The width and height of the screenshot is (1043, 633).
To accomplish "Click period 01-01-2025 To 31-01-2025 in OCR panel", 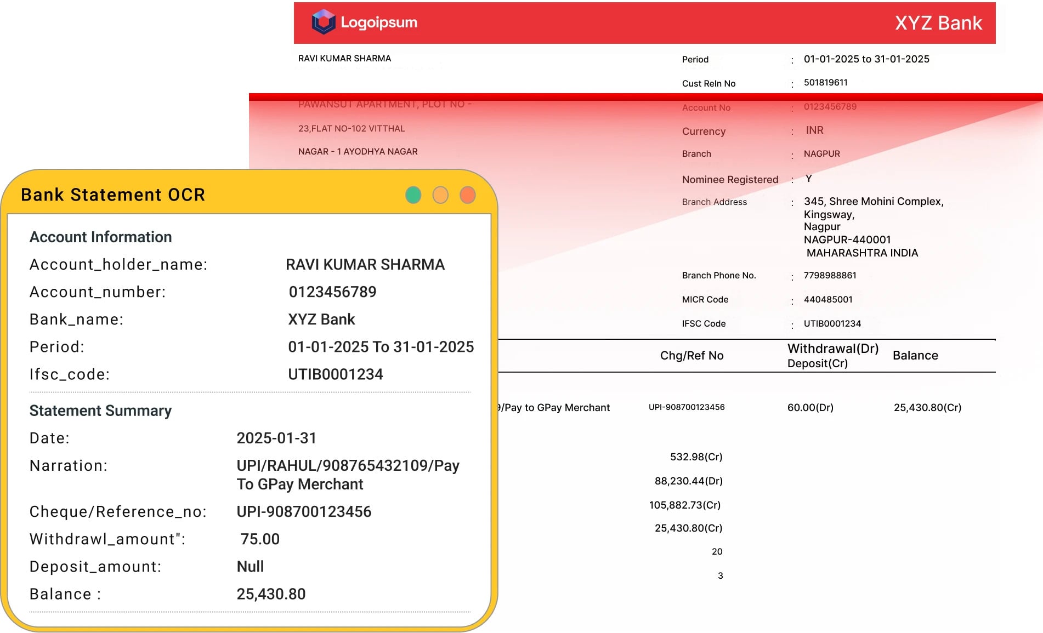I will pos(381,346).
